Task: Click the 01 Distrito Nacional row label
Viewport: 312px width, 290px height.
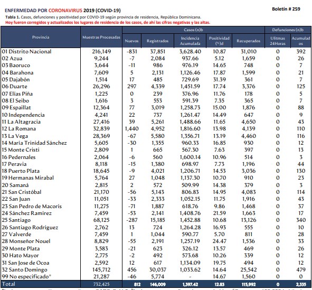Action: [x=26, y=52]
